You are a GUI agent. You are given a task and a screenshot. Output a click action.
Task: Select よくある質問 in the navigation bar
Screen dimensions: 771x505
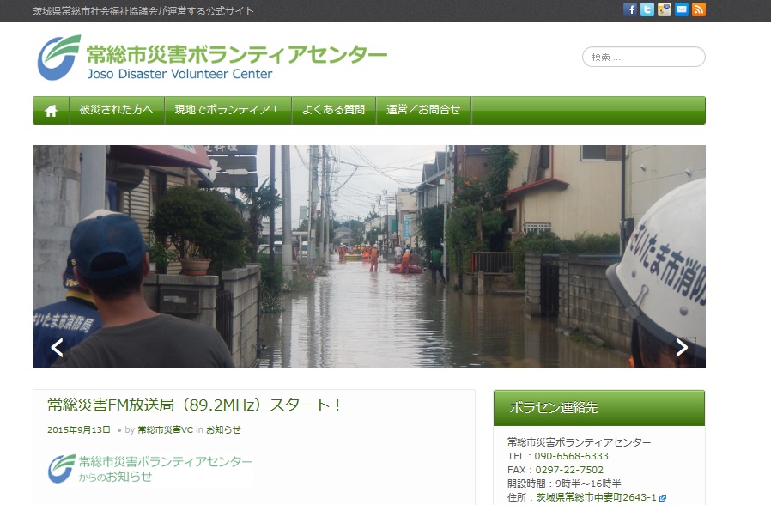pyautogui.click(x=334, y=110)
